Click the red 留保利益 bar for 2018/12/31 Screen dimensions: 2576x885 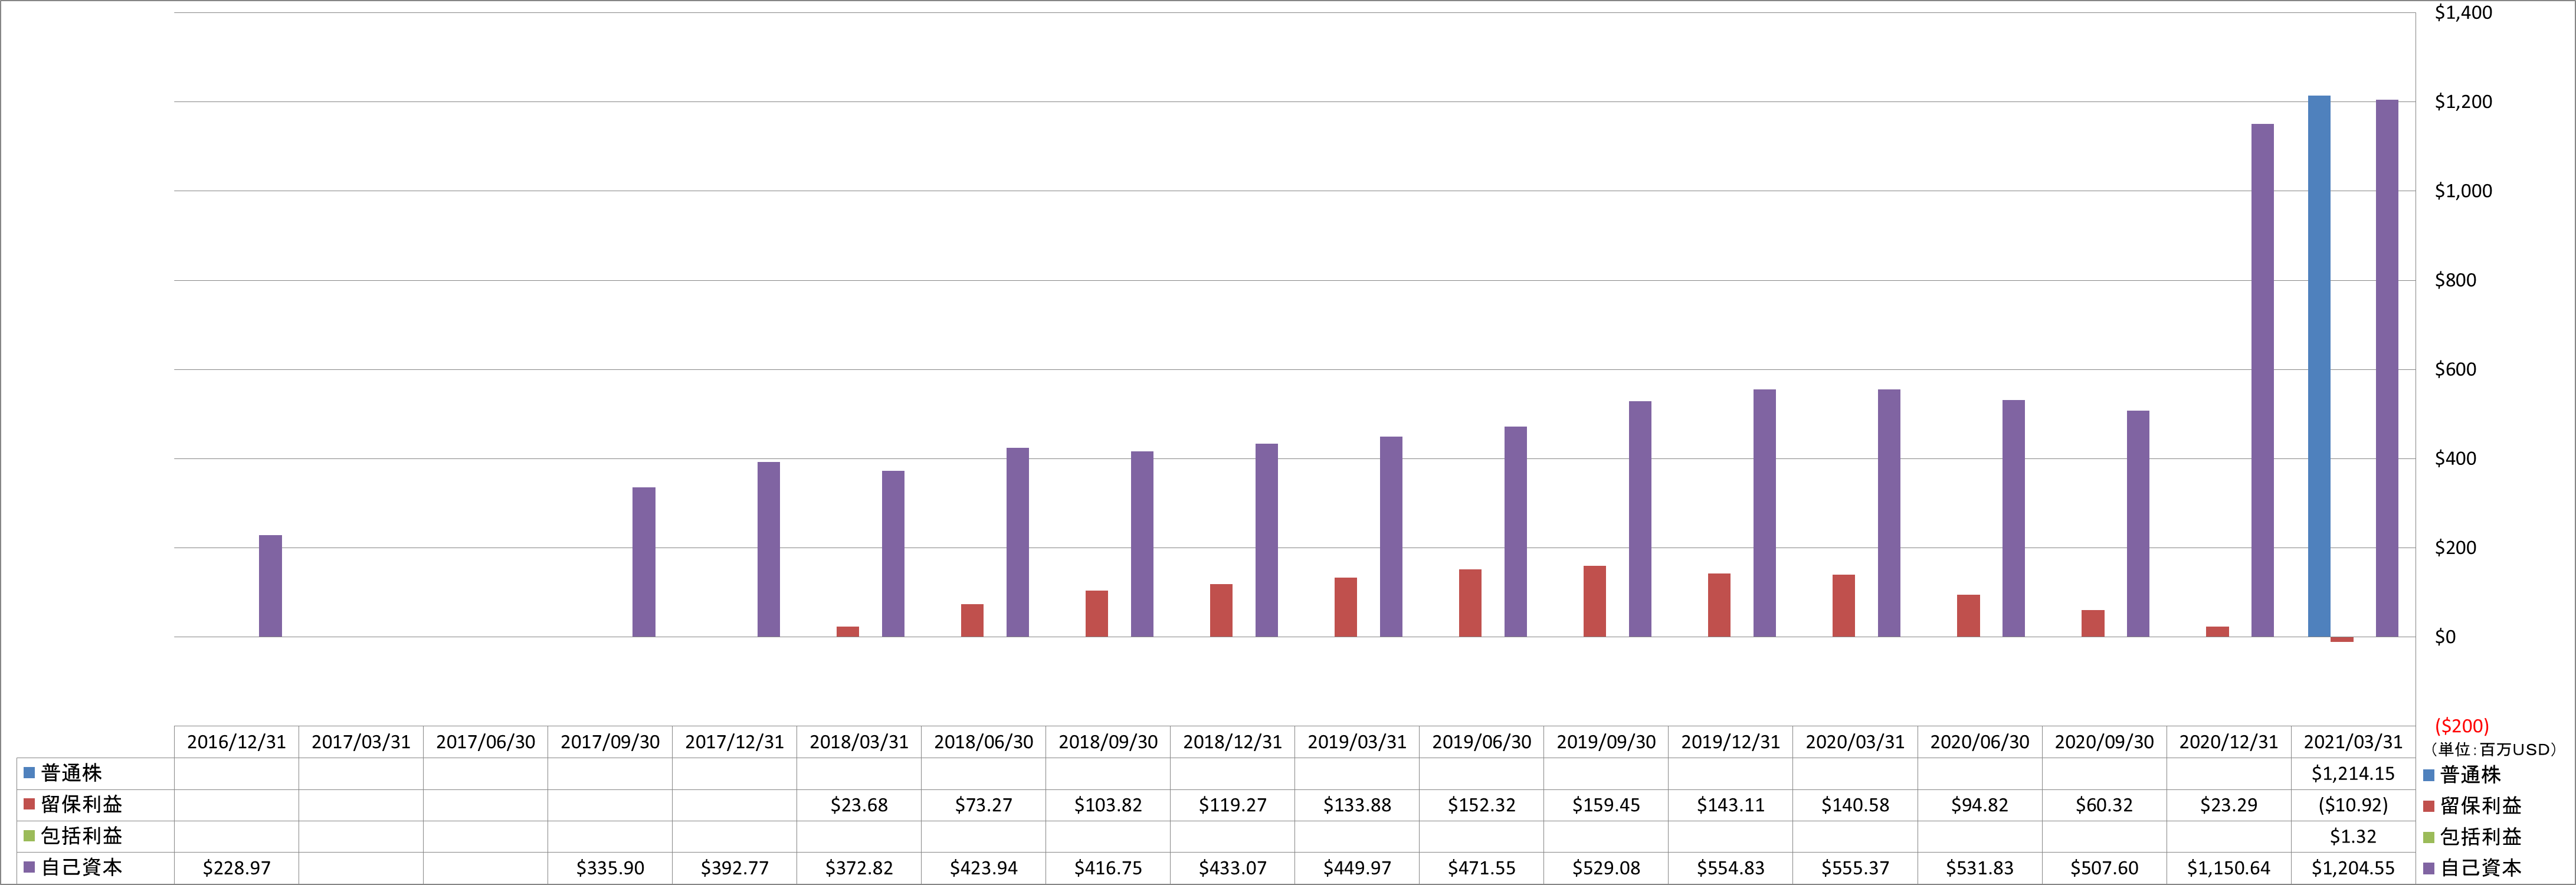pos(1221,610)
